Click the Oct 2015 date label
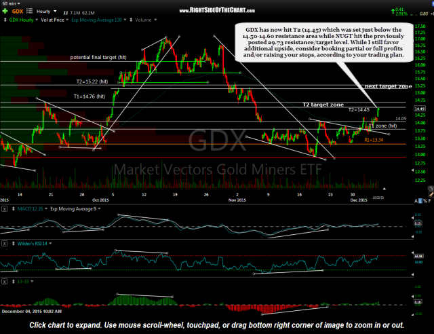Image resolution: width=434 pixels, height=334 pixels. [100, 200]
